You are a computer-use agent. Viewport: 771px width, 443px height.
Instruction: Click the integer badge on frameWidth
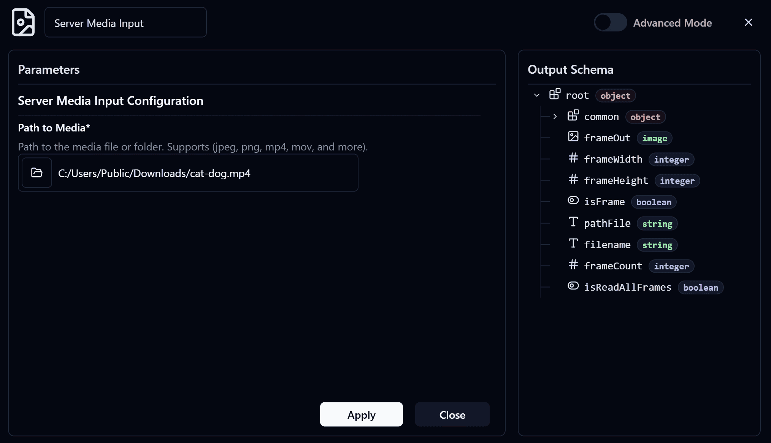click(x=671, y=160)
